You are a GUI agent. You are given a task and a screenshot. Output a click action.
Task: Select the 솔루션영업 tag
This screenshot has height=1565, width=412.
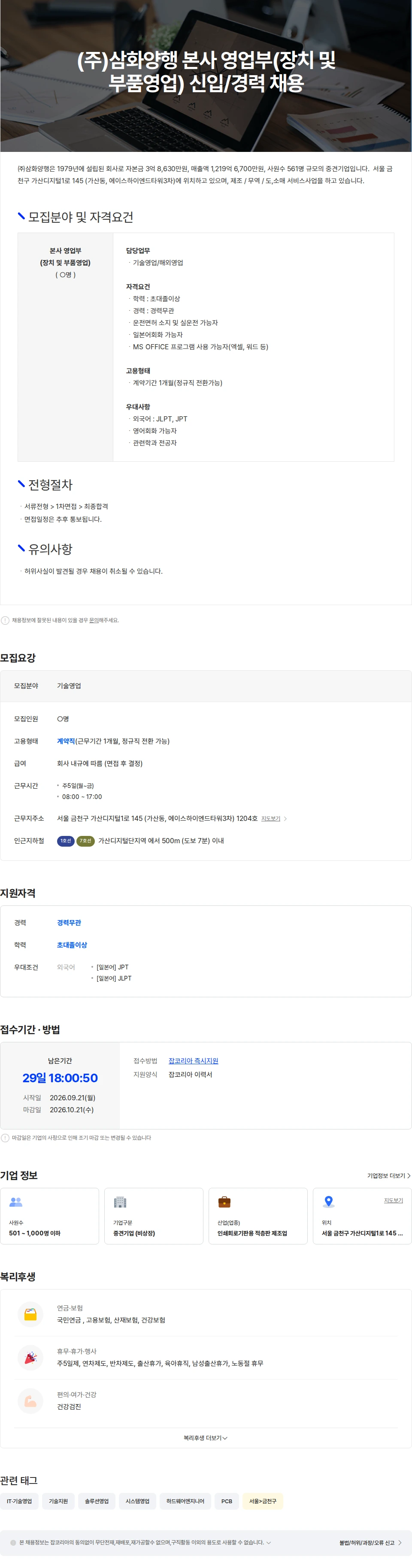tap(97, 1501)
